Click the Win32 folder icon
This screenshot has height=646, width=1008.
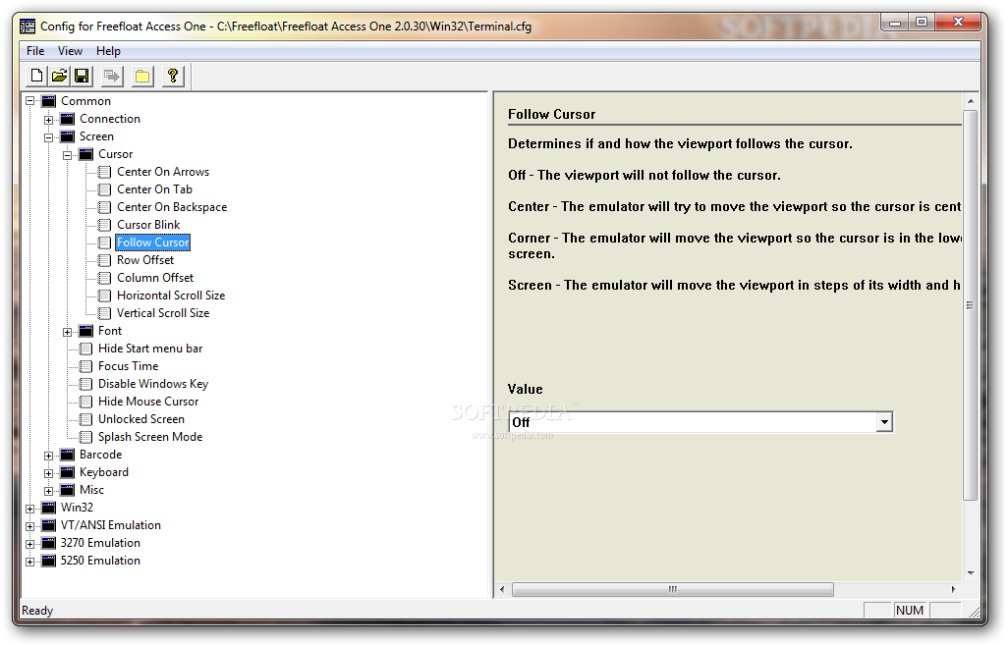click(49, 508)
